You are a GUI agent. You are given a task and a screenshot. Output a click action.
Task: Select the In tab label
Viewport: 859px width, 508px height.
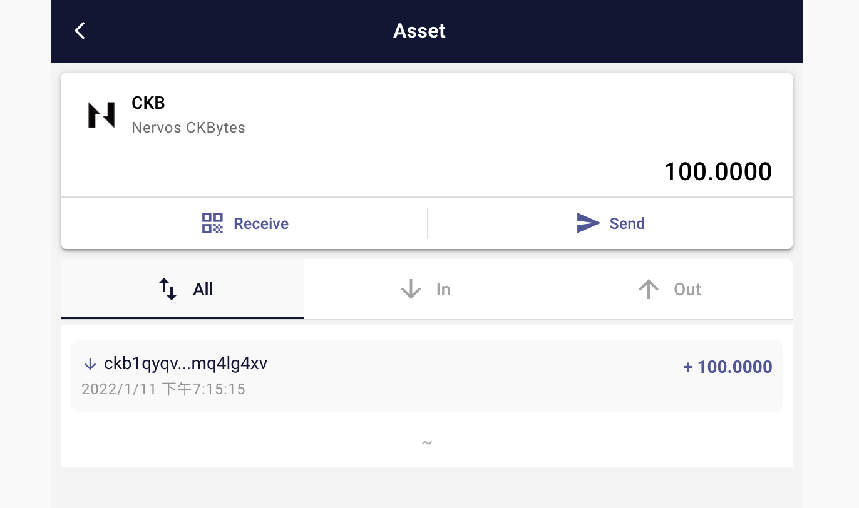(x=443, y=289)
